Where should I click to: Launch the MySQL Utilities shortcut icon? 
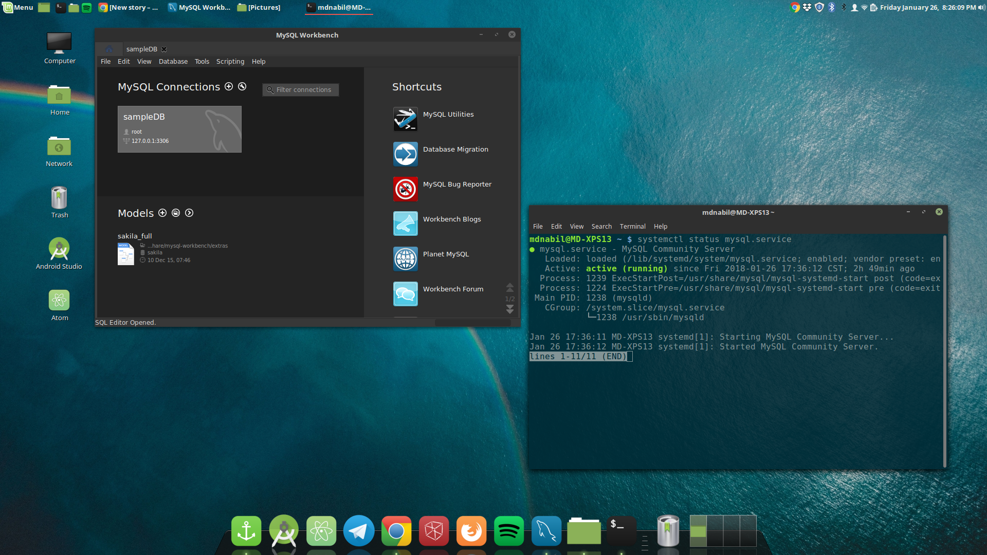tap(406, 119)
